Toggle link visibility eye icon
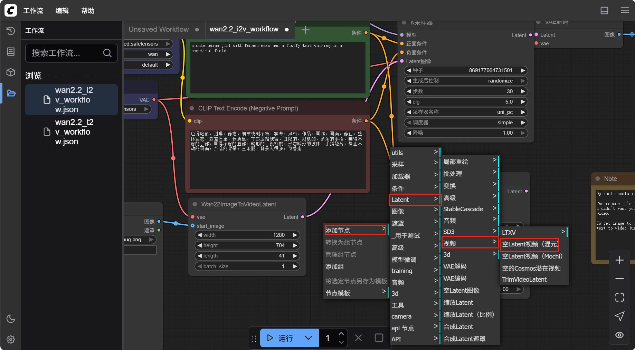The width and height of the screenshot is (635, 350). click(x=619, y=335)
